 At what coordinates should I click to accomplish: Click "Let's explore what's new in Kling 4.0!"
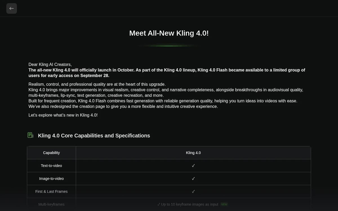point(63,115)
